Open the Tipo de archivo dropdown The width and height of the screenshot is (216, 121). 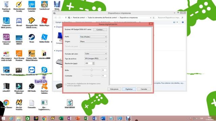pyautogui.click(x=96, y=58)
